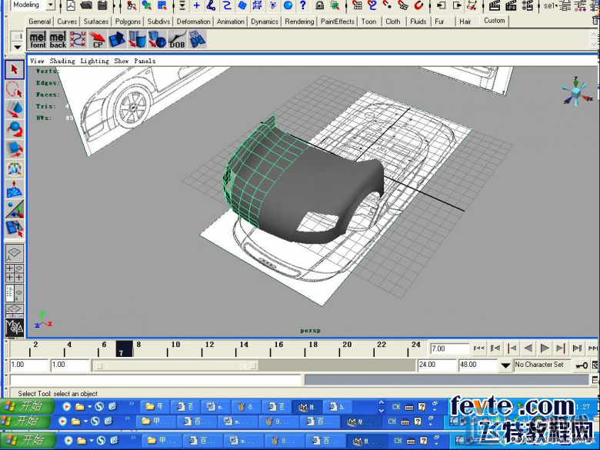Toggle the auto keyframe key button
This screenshot has width=600, height=450.
(582, 365)
